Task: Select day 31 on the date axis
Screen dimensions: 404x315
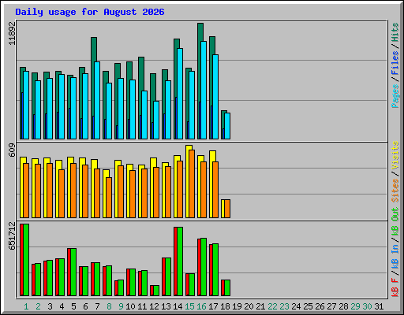Action: tap(379, 306)
